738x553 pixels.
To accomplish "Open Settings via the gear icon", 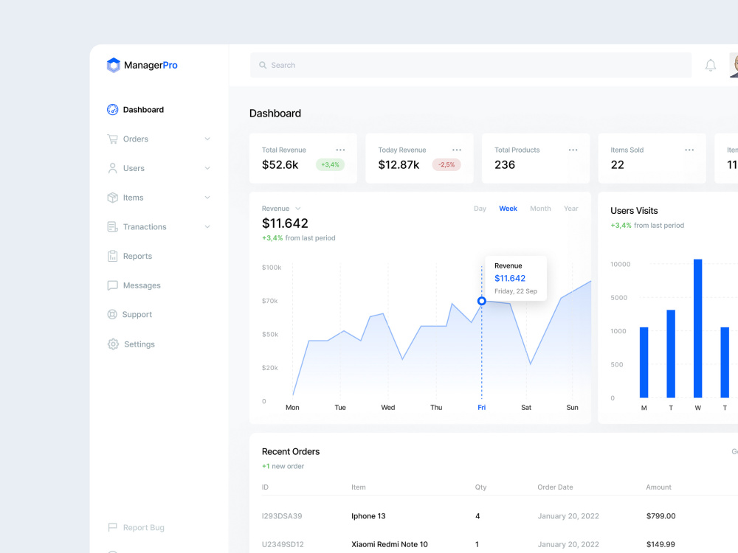I will pos(114,344).
